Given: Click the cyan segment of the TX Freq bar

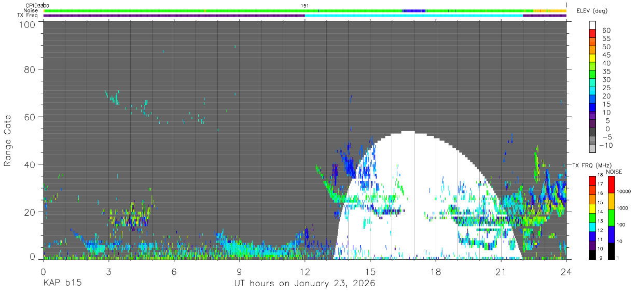Looking at the screenshot, I should 414,16.
